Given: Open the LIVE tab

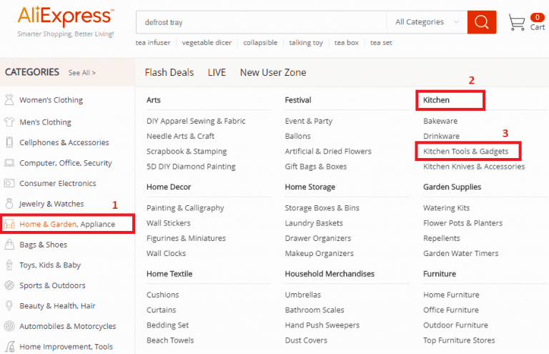Looking at the screenshot, I should coord(217,72).
